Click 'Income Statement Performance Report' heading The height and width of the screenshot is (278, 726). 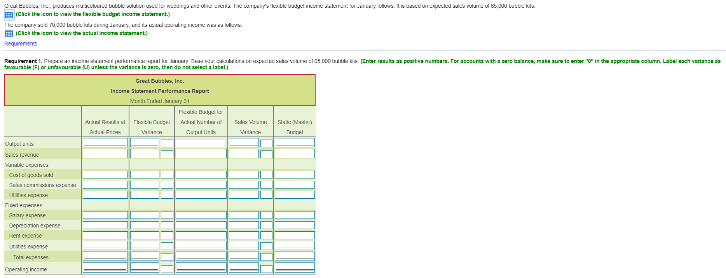click(x=160, y=91)
